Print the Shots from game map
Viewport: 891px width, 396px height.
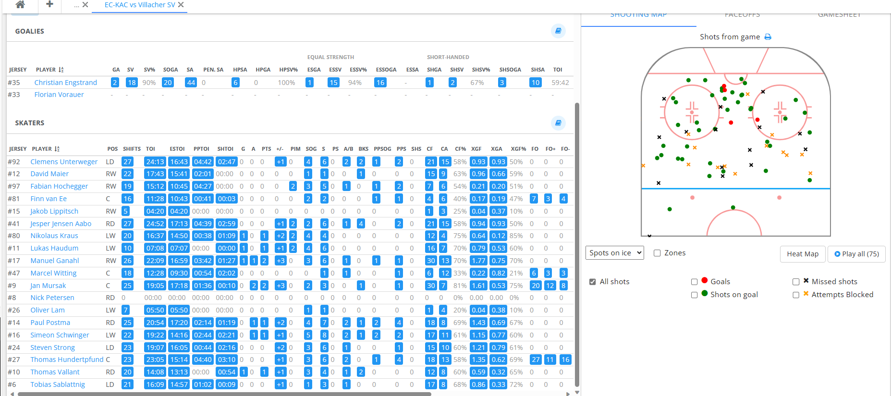[768, 37]
